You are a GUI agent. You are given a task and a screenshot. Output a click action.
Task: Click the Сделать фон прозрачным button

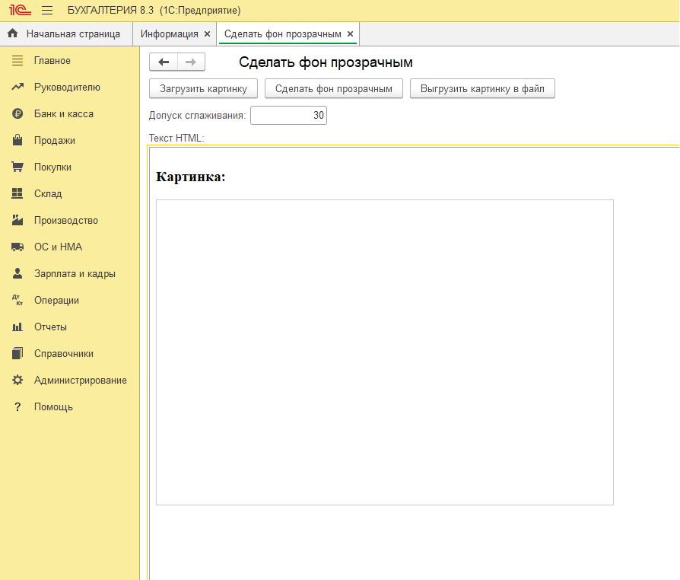[x=334, y=88]
